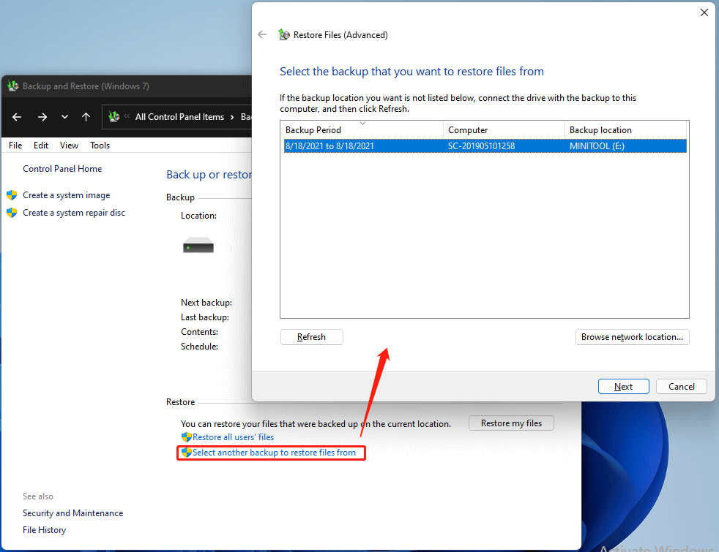Click computer name SC-201905101258 cell
The image size is (719, 552).
tap(482, 146)
